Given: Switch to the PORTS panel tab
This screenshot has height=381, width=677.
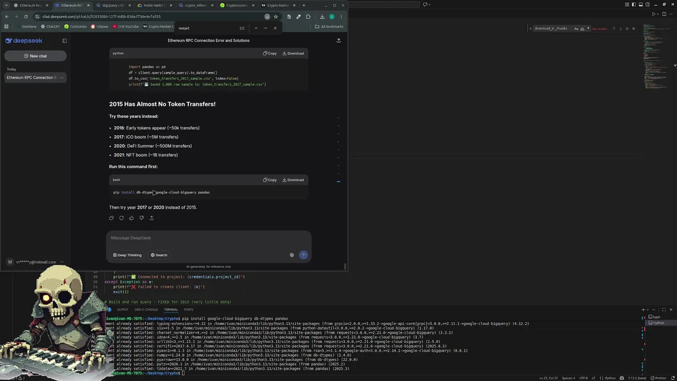Looking at the screenshot, I should coord(188,310).
